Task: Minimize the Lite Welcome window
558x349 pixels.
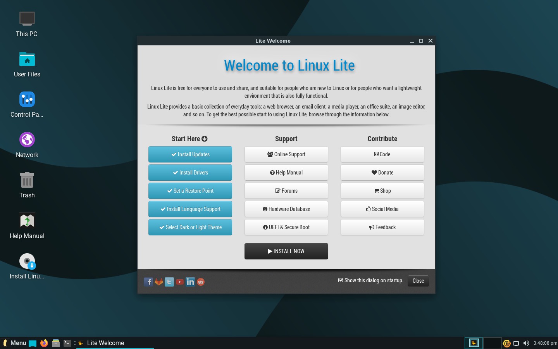Action: 412,41
